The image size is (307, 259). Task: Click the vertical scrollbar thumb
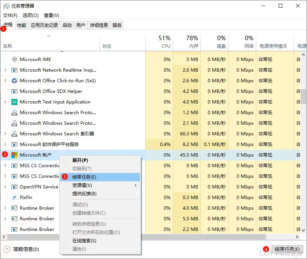pos(304,96)
